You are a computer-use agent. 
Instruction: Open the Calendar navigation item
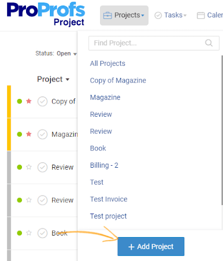coord(210,15)
